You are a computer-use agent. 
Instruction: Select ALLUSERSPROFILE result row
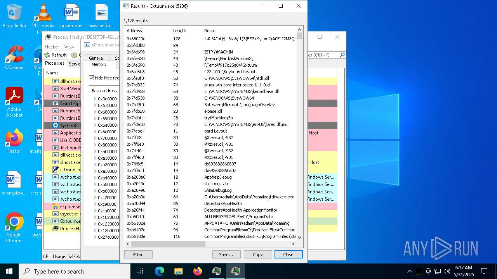[210, 217]
